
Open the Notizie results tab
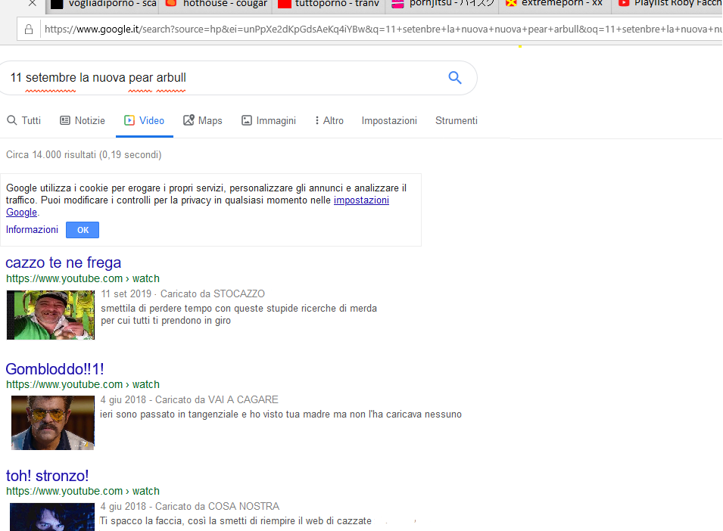[x=83, y=121]
